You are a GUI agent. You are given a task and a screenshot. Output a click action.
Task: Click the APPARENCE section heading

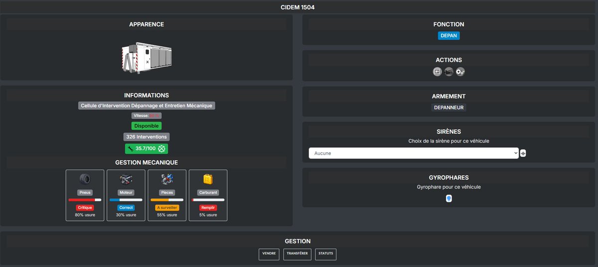[147, 24]
